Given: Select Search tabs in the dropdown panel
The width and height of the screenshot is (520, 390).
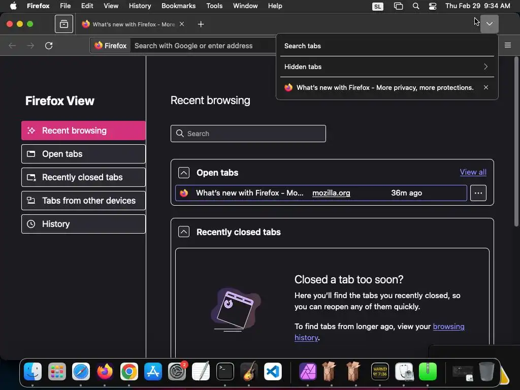Looking at the screenshot, I should click(x=387, y=46).
